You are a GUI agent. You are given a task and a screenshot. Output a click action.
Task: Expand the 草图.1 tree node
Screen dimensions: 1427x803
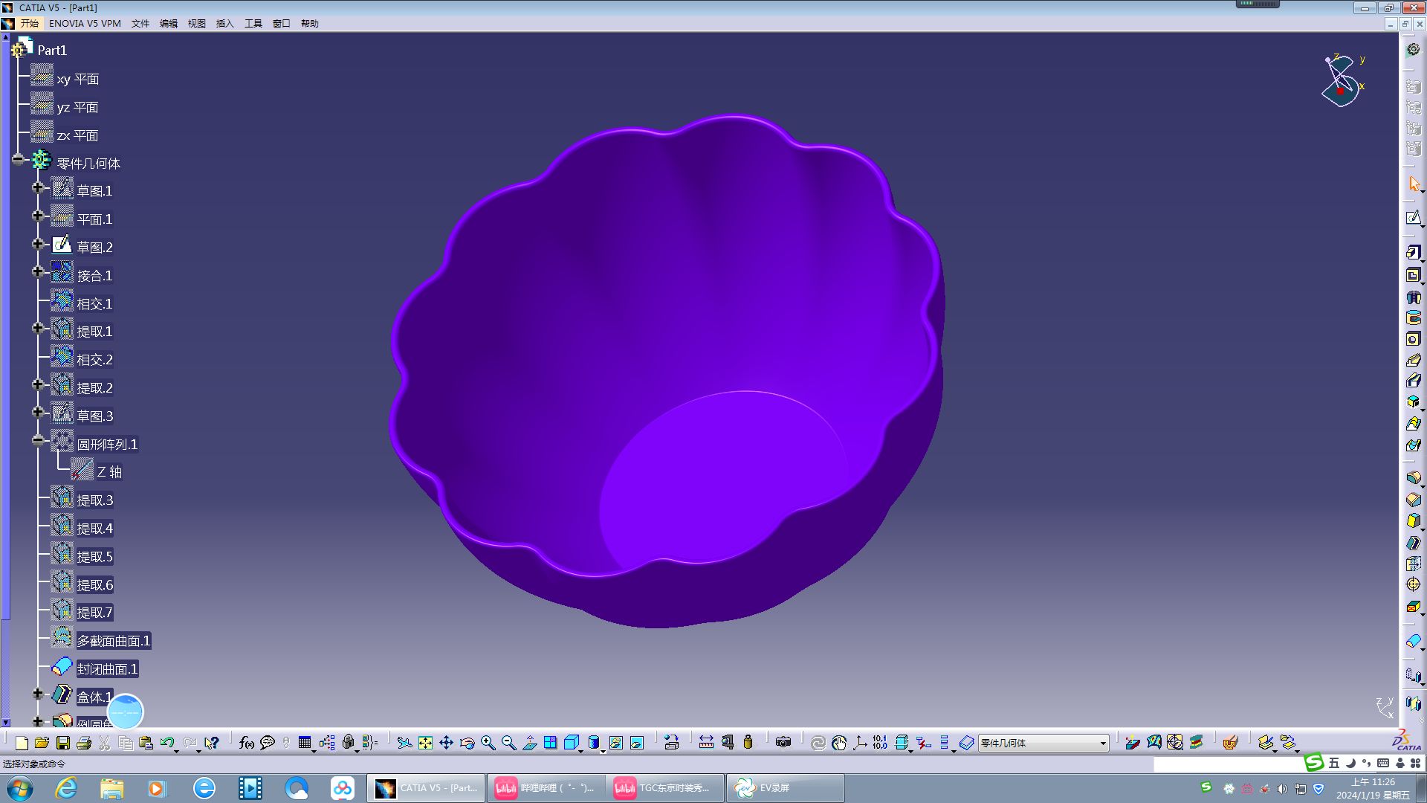(38, 187)
